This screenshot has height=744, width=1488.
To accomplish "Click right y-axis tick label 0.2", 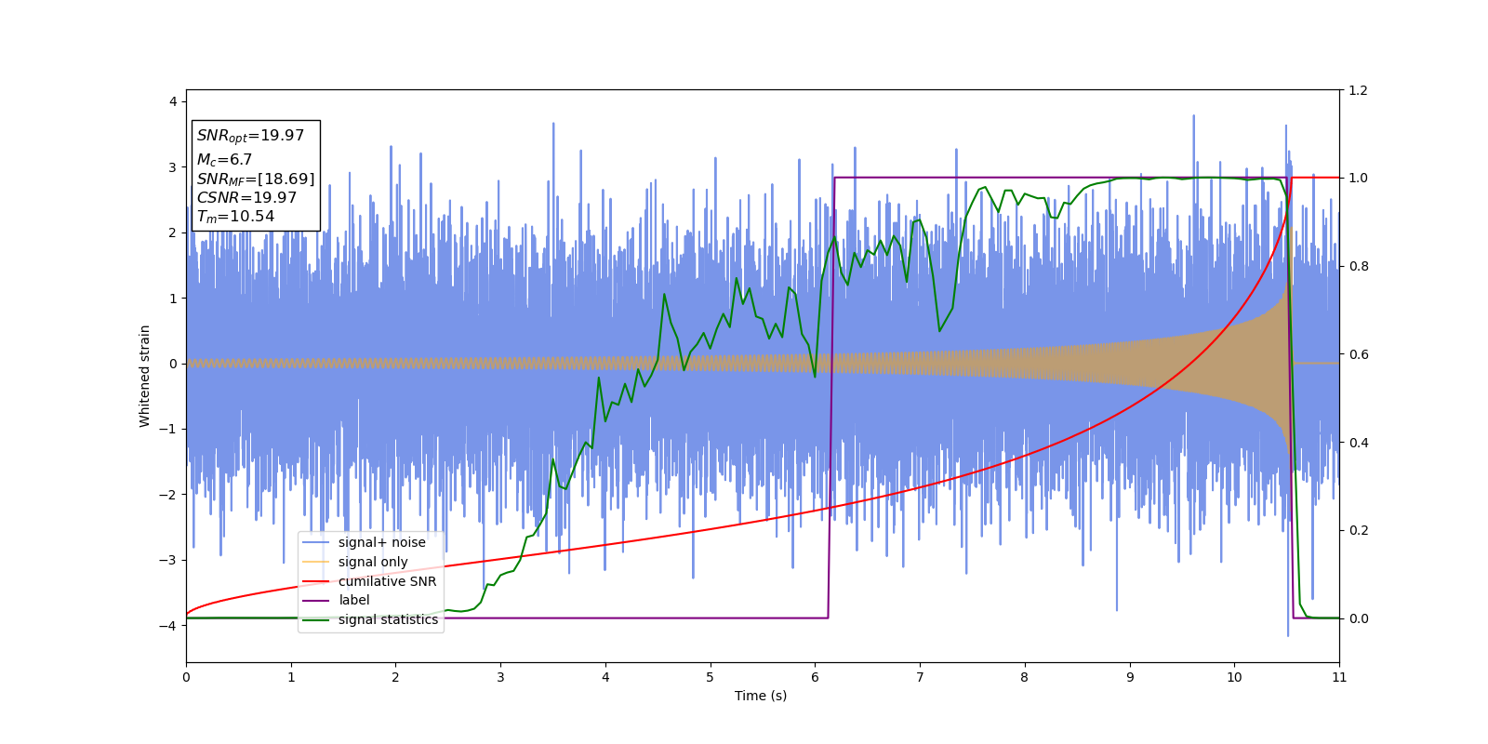I will pos(1358,530).
